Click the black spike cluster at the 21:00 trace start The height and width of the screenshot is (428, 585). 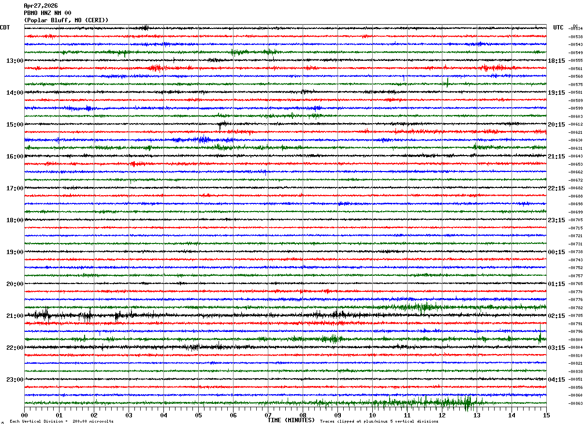43,315
